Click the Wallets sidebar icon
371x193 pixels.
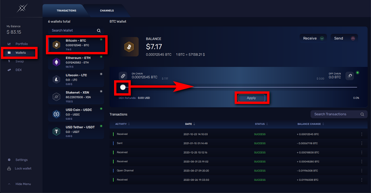(x=9, y=52)
